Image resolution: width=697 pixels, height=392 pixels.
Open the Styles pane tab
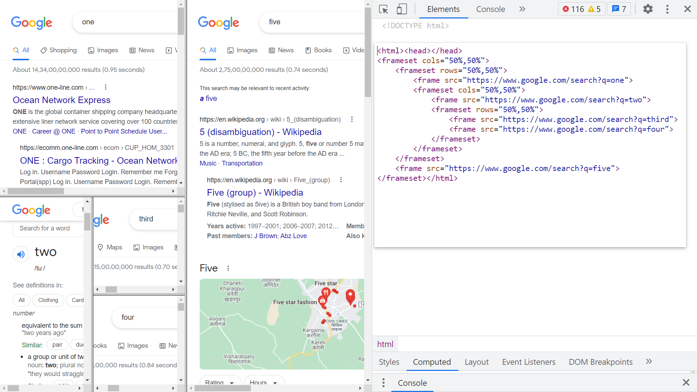click(x=389, y=362)
